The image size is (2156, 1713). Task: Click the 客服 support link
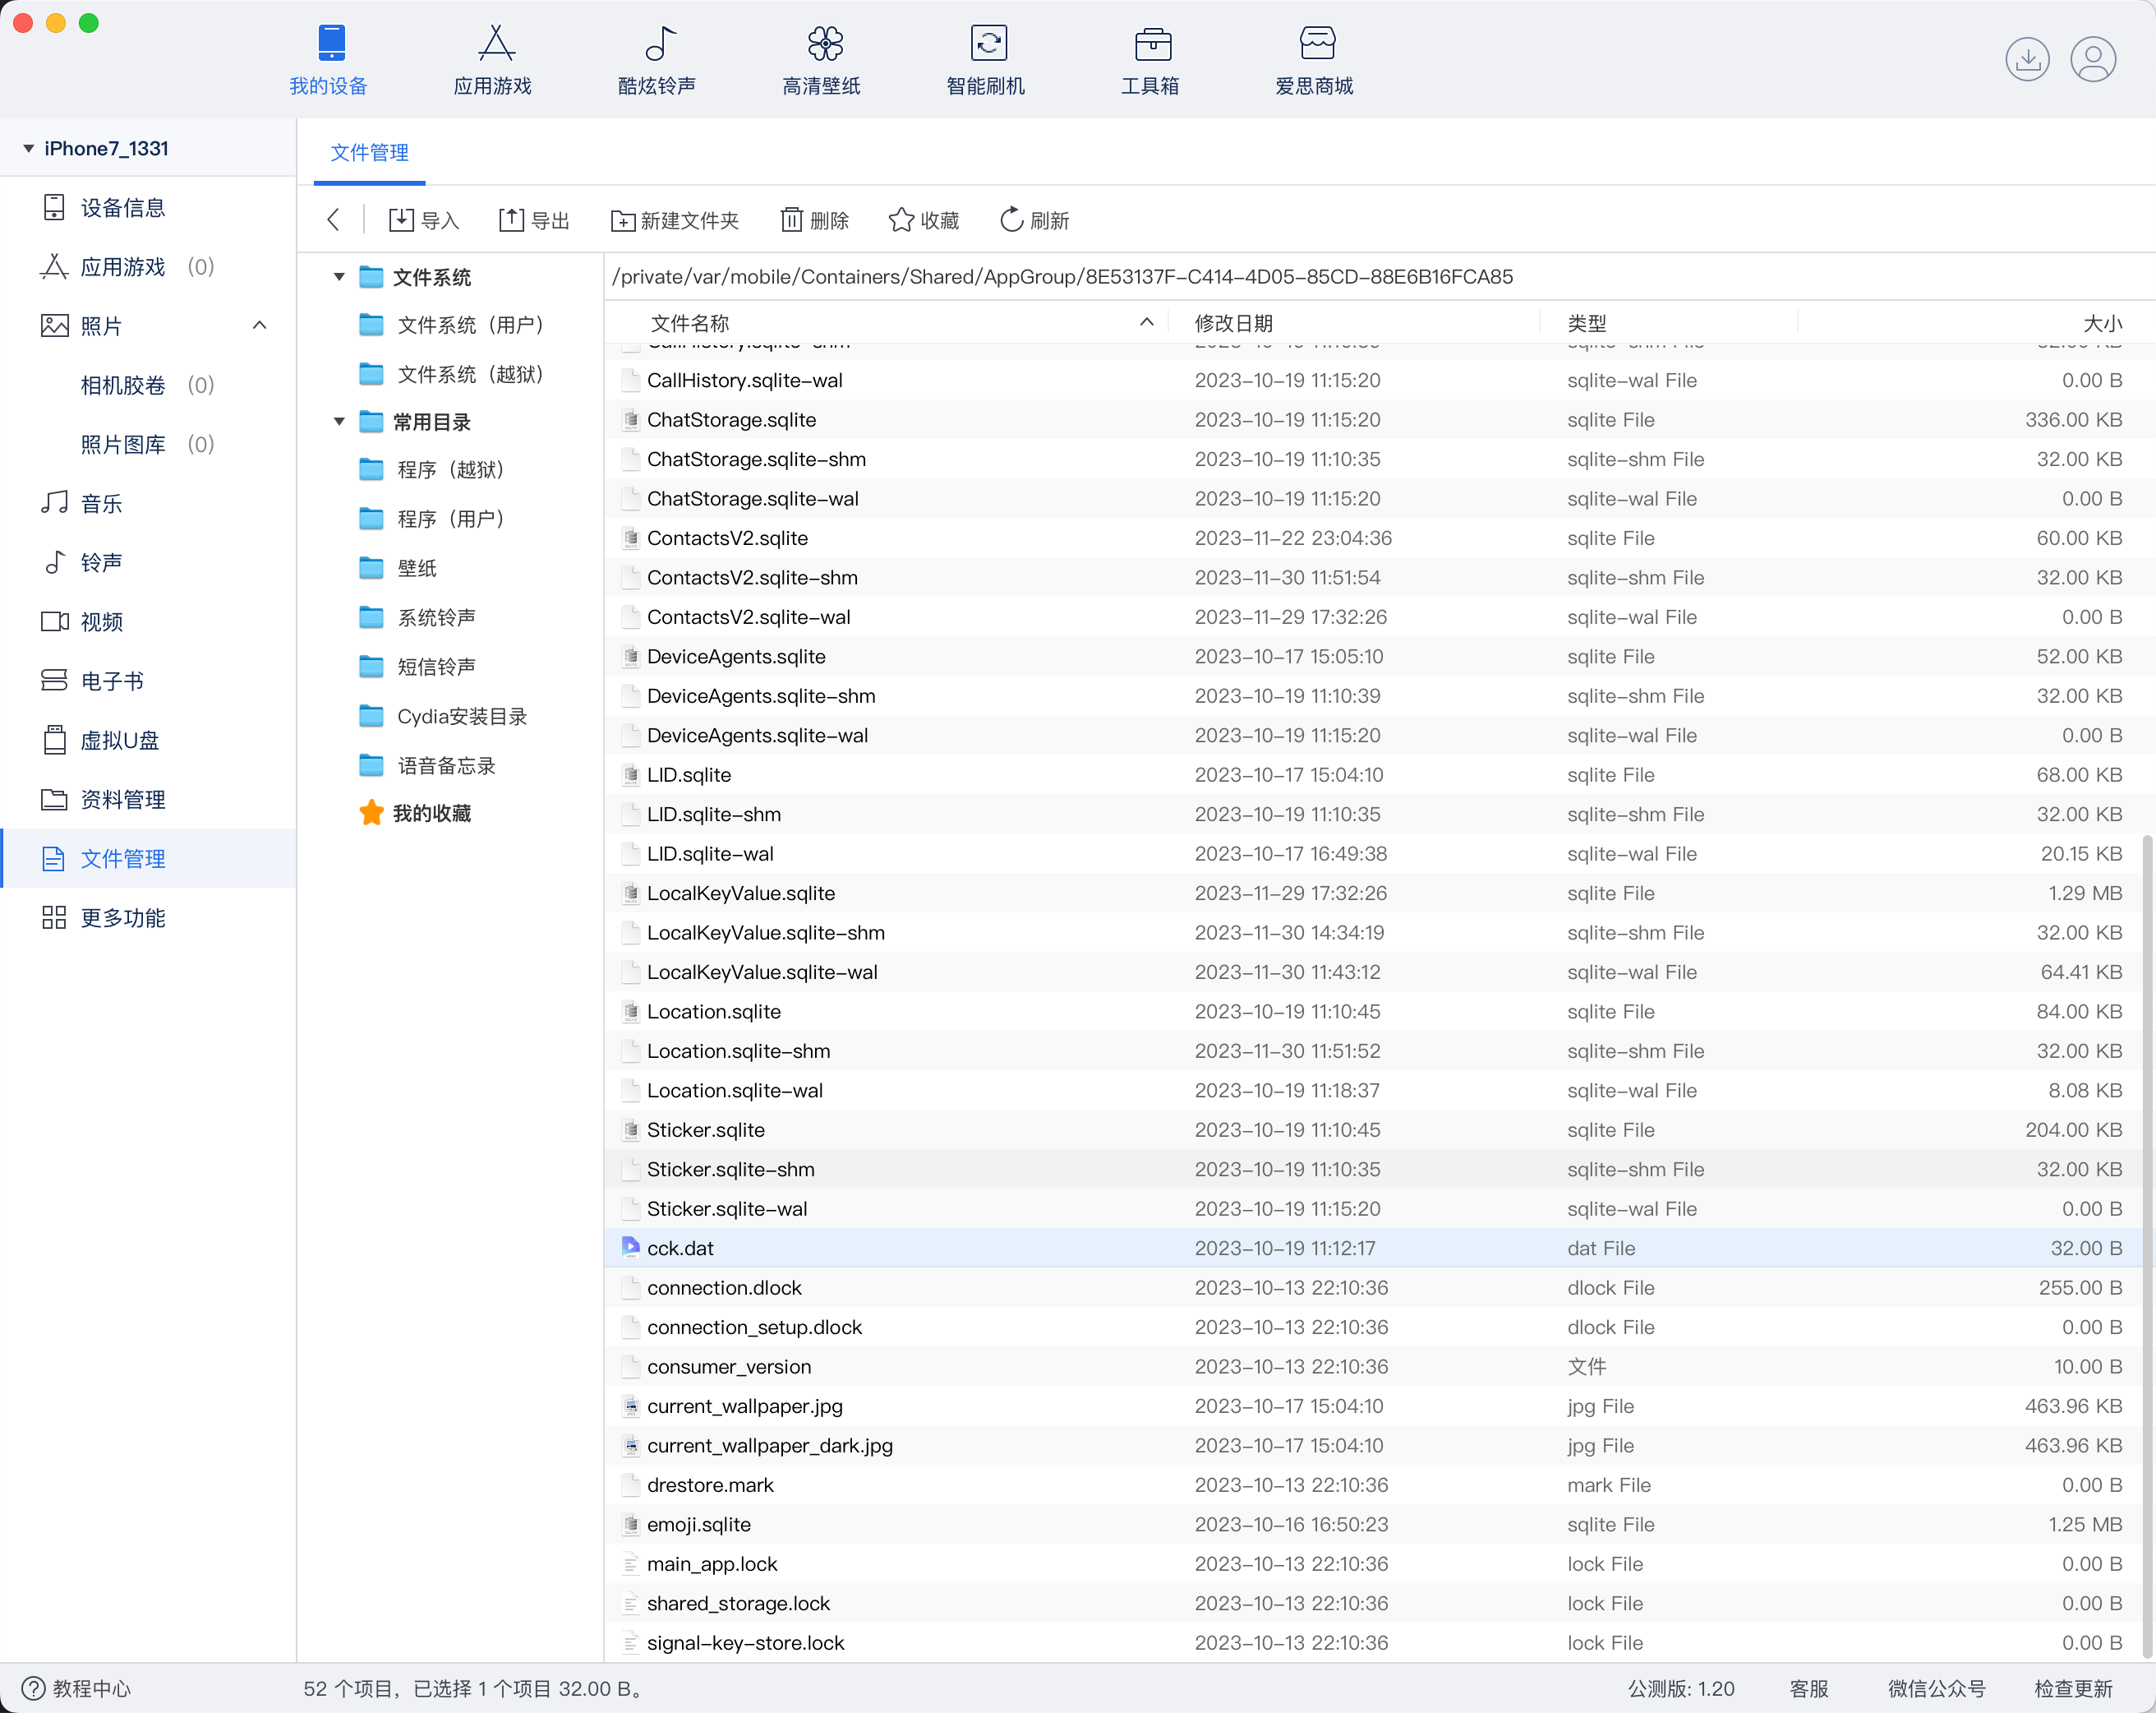pyautogui.click(x=1809, y=1689)
